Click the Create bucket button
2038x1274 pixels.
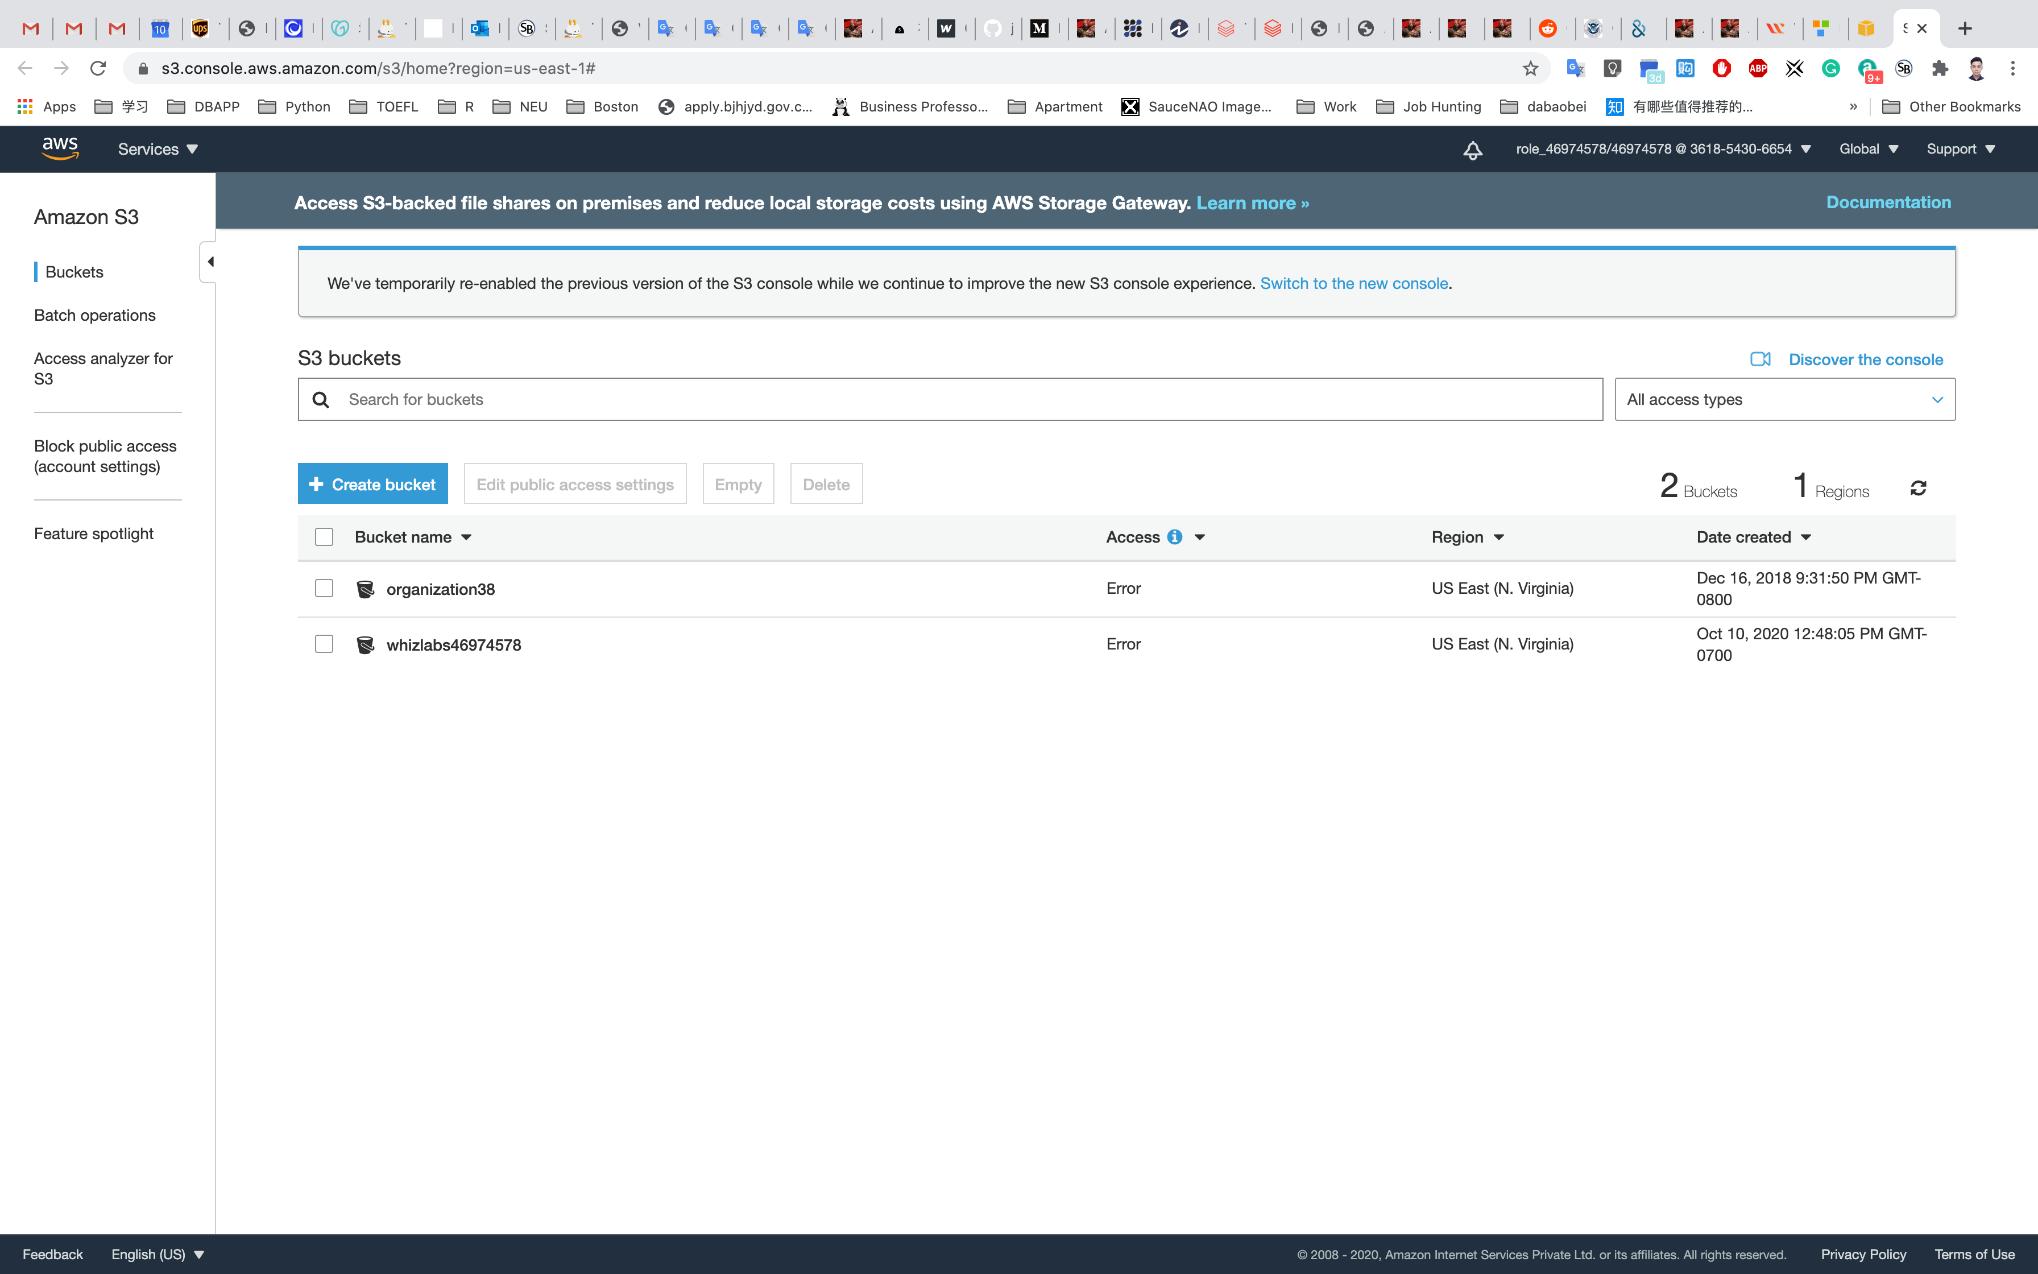[372, 483]
